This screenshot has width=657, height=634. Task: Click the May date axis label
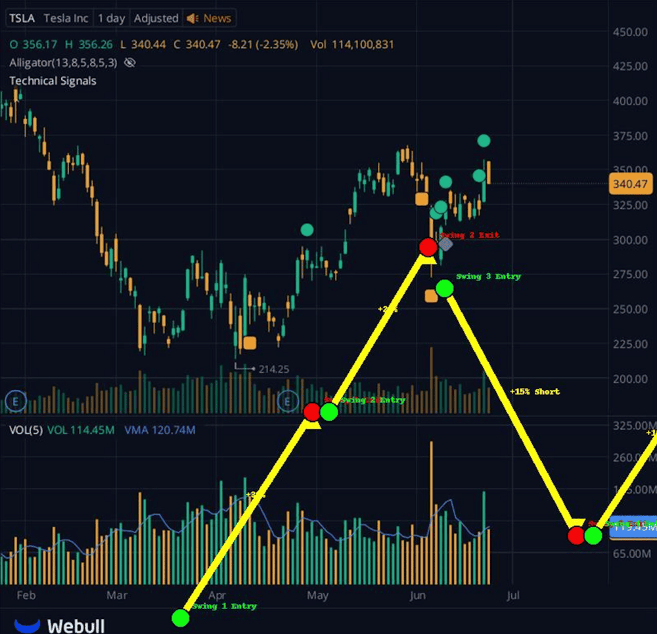(317, 595)
